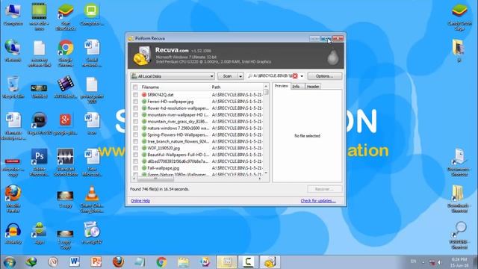This screenshot has width=478, height=269.
Task: Open the All Local Disks drive dropdown
Action: pyautogui.click(x=173, y=76)
